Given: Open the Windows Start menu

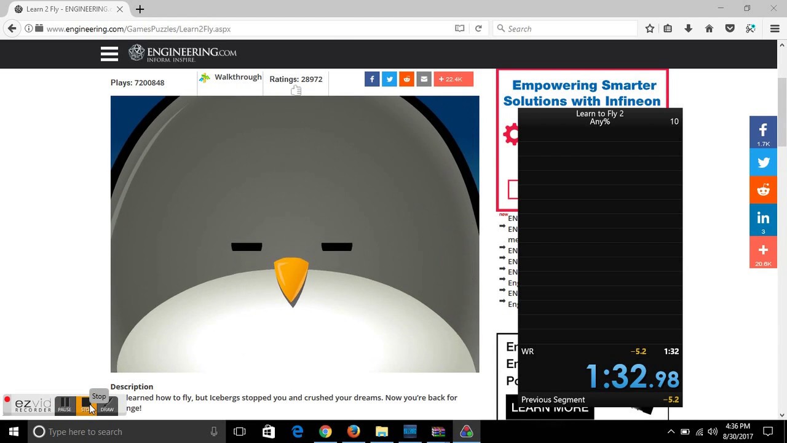Looking at the screenshot, I should click(x=14, y=432).
